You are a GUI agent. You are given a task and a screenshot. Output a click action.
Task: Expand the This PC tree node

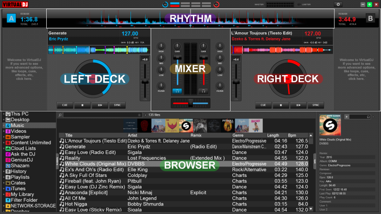(x=4, y=114)
